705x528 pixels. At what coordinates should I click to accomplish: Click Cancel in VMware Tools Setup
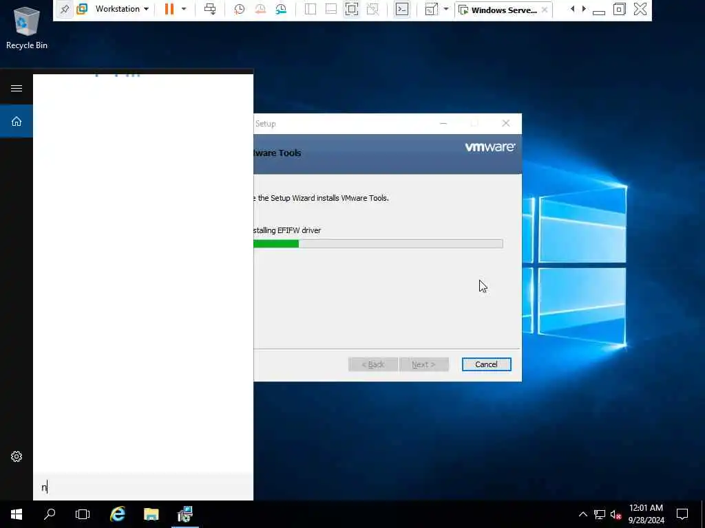pos(486,364)
